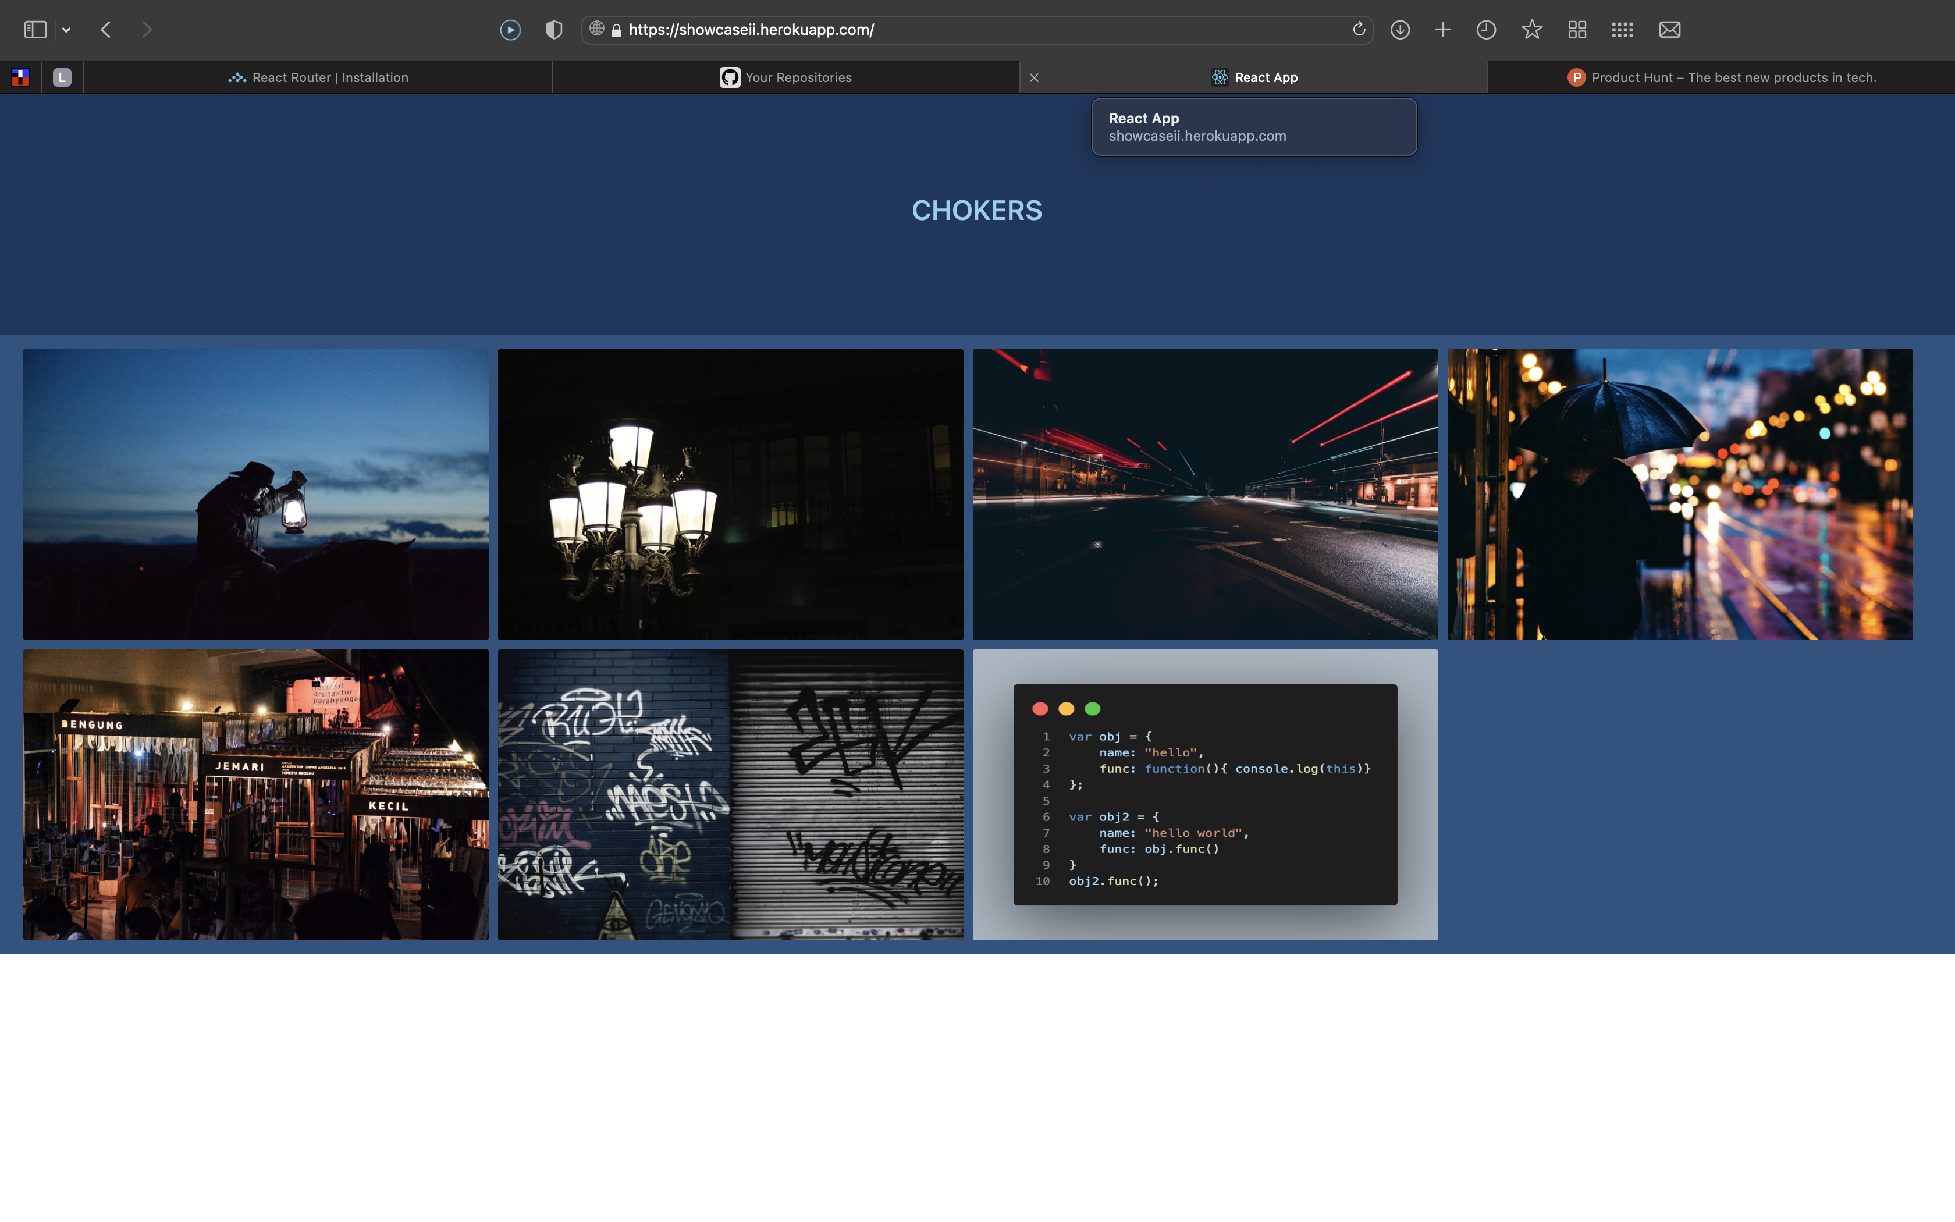The image size is (1955, 1222).
Task: Reload the page with refresh icon
Action: (x=1359, y=30)
